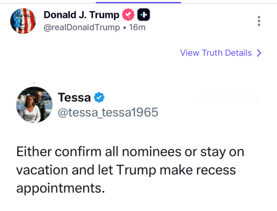Click Tessa's blue verified checkmark
This screenshot has width=277, height=211.
pyautogui.click(x=99, y=97)
